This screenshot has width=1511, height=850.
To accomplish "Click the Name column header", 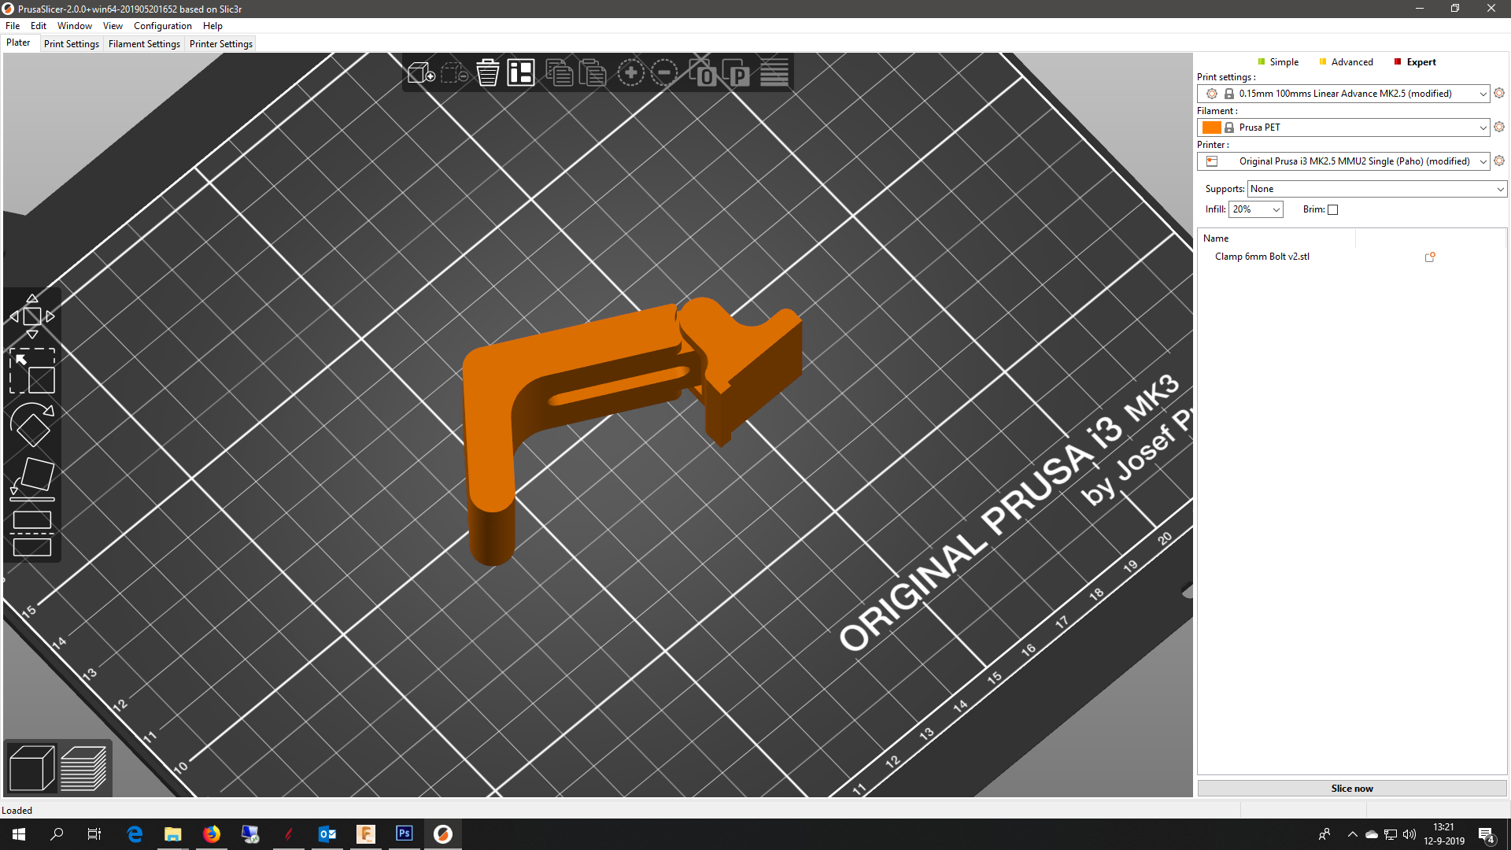I will tap(1216, 238).
